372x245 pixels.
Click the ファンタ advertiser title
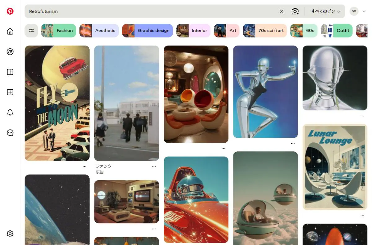tap(104, 166)
